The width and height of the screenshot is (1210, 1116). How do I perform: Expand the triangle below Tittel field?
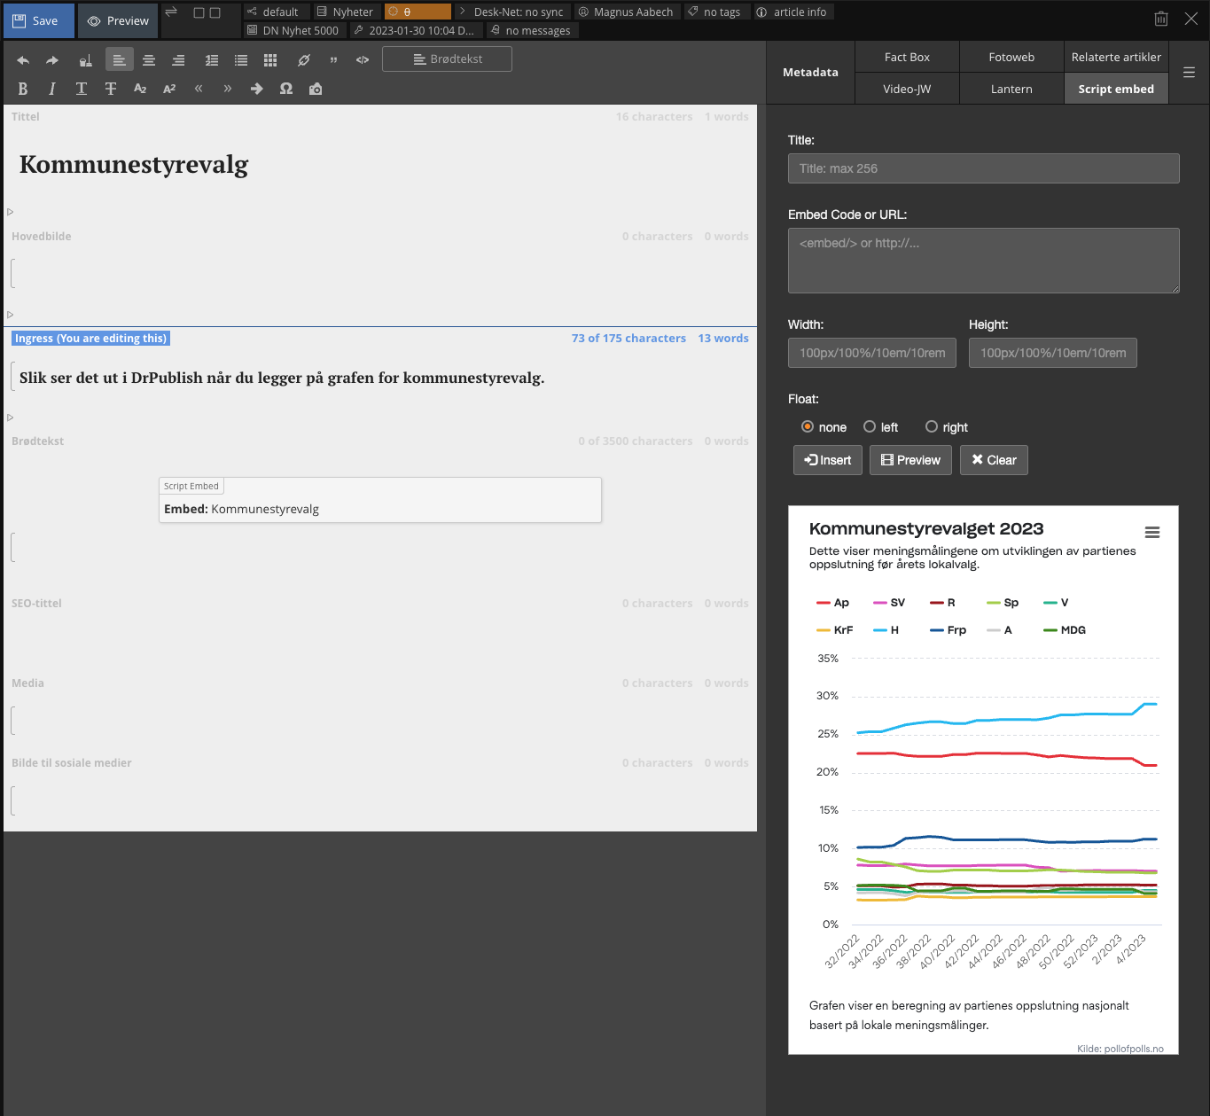click(x=11, y=212)
